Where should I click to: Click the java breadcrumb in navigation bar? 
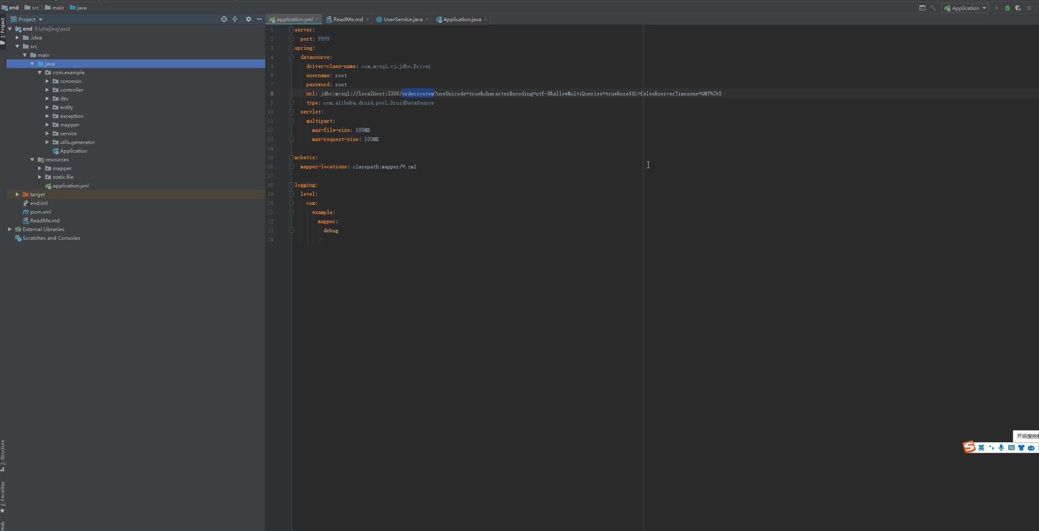[x=78, y=8]
